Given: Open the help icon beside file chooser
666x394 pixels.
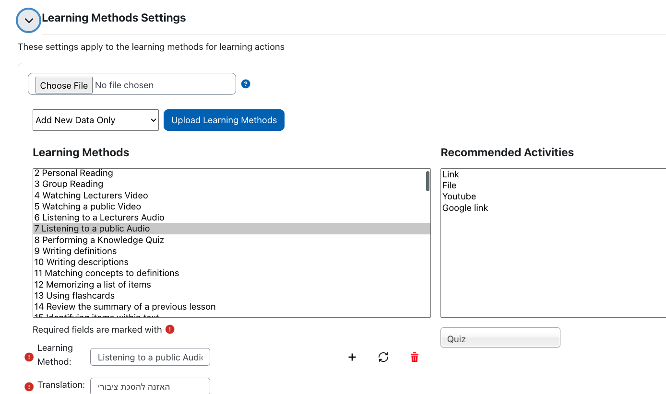Looking at the screenshot, I should (246, 84).
